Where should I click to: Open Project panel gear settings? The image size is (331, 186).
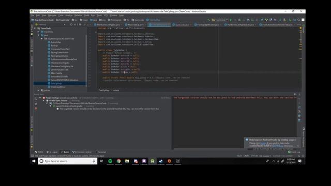80,24
